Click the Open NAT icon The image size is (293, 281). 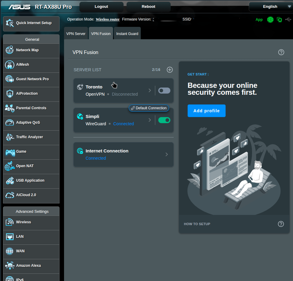tap(10, 166)
